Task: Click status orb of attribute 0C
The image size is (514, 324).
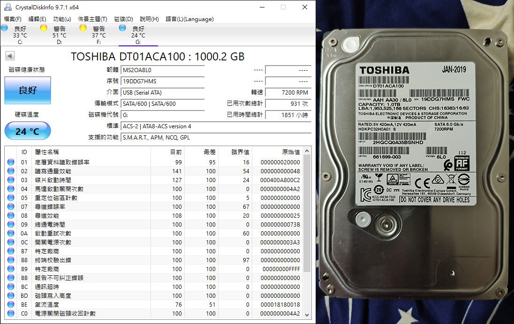Action: point(11,242)
